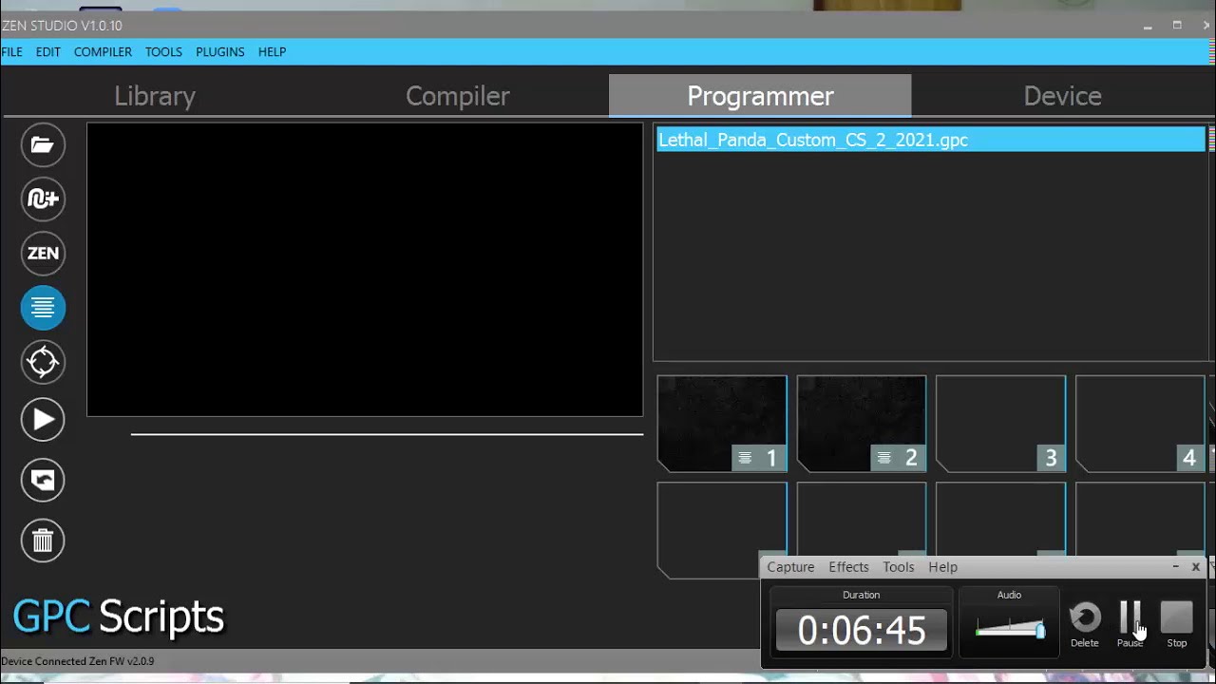Open the recorder Help menu
Screen dimensions: 1216x684
point(942,567)
